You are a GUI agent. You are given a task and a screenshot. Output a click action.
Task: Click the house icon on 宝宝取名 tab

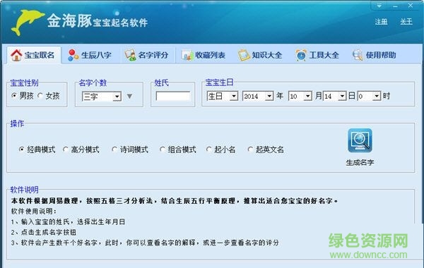(16, 55)
